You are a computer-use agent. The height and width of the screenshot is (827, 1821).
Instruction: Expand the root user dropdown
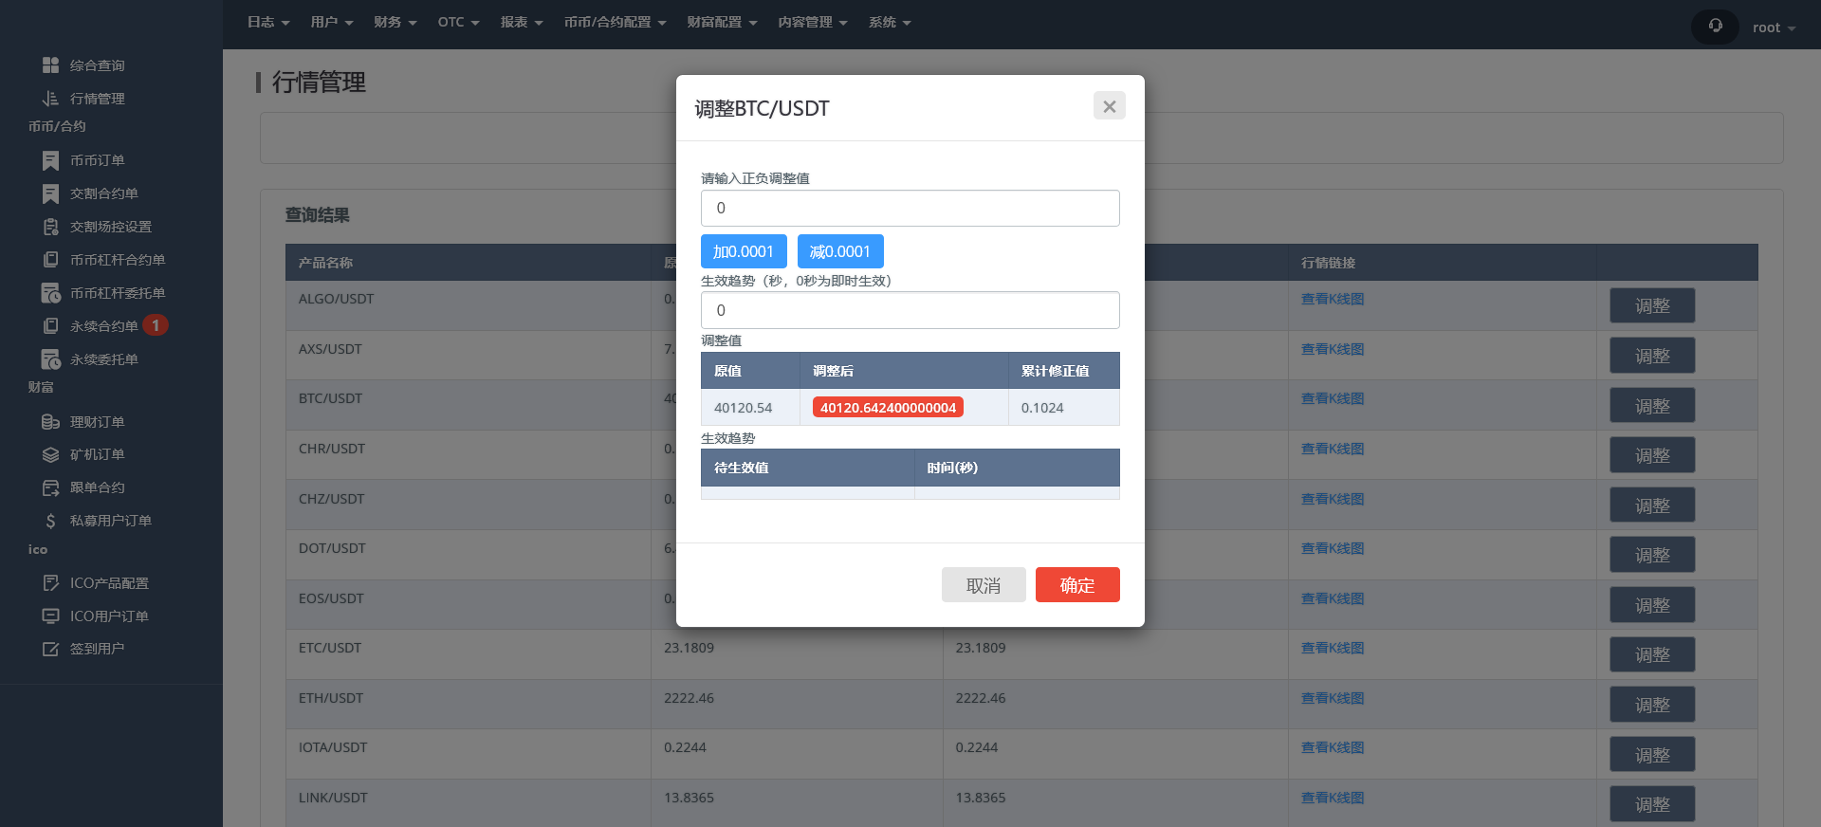tap(1773, 28)
